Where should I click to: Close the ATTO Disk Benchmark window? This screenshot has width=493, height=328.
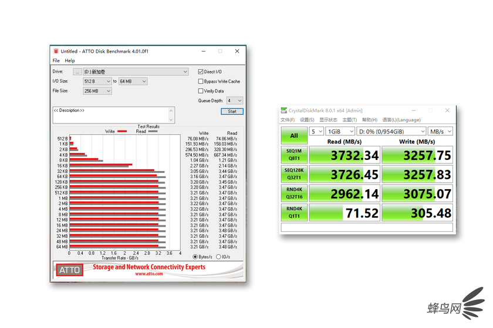click(x=237, y=51)
